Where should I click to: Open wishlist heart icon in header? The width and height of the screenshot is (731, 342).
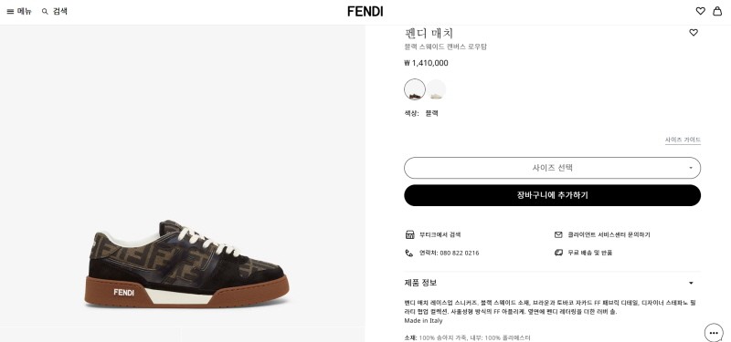pyautogui.click(x=700, y=11)
